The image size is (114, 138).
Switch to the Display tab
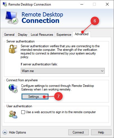(x=23, y=35)
